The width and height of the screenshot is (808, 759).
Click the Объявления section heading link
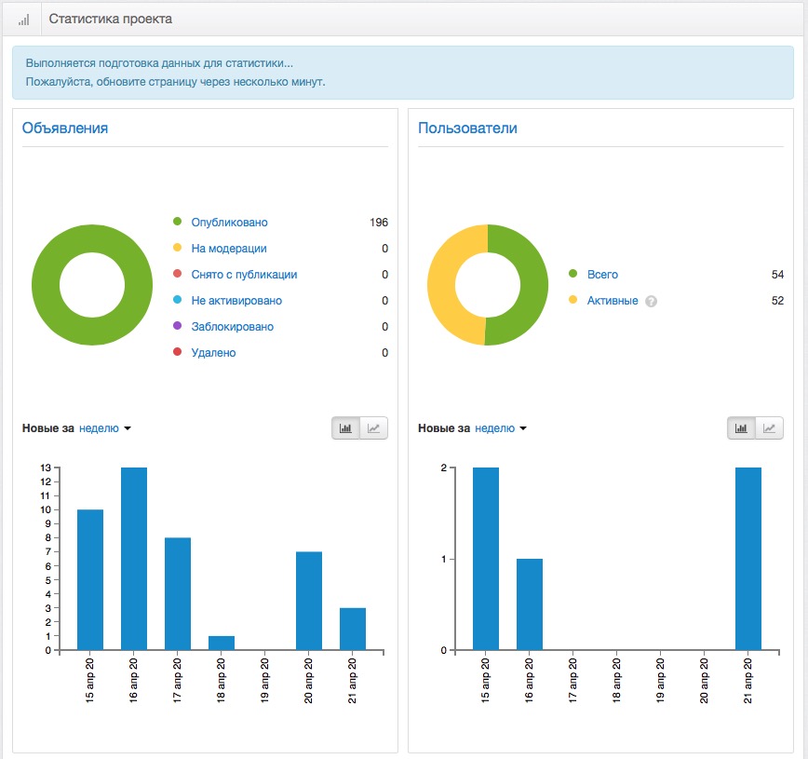pyautogui.click(x=65, y=128)
